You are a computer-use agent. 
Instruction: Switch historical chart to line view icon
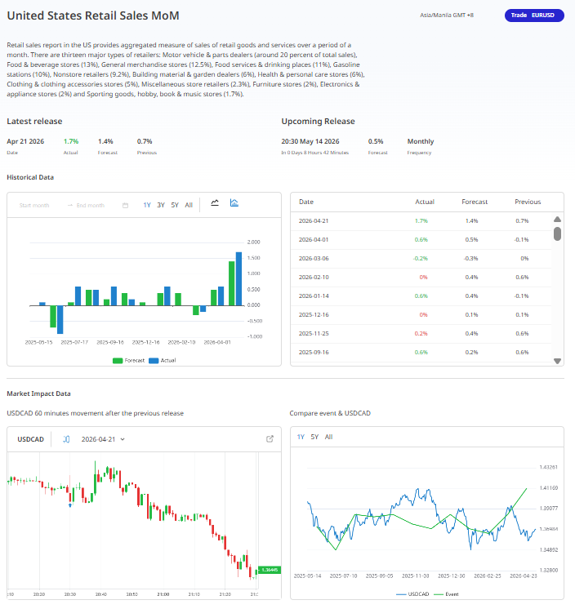pyautogui.click(x=215, y=202)
